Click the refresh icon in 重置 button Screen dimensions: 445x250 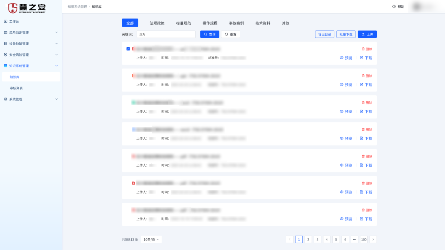(x=227, y=34)
